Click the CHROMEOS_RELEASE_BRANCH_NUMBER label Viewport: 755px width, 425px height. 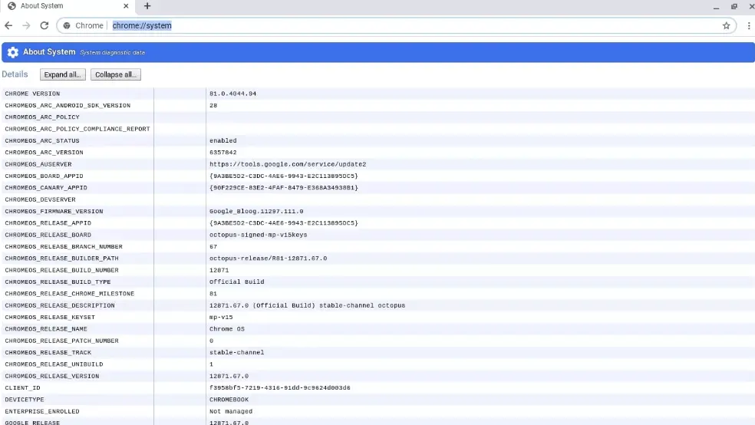pyautogui.click(x=64, y=247)
